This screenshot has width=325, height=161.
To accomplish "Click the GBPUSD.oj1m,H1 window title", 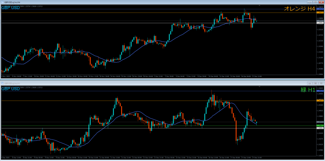I will (12, 83).
